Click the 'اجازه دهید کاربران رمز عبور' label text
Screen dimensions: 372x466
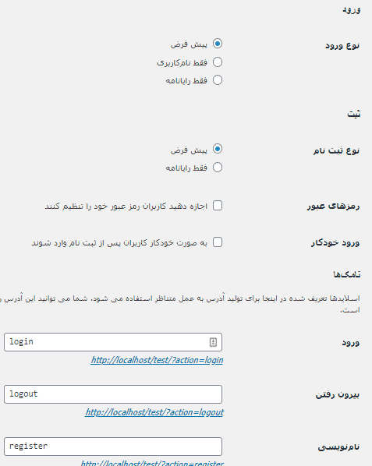[126, 206]
